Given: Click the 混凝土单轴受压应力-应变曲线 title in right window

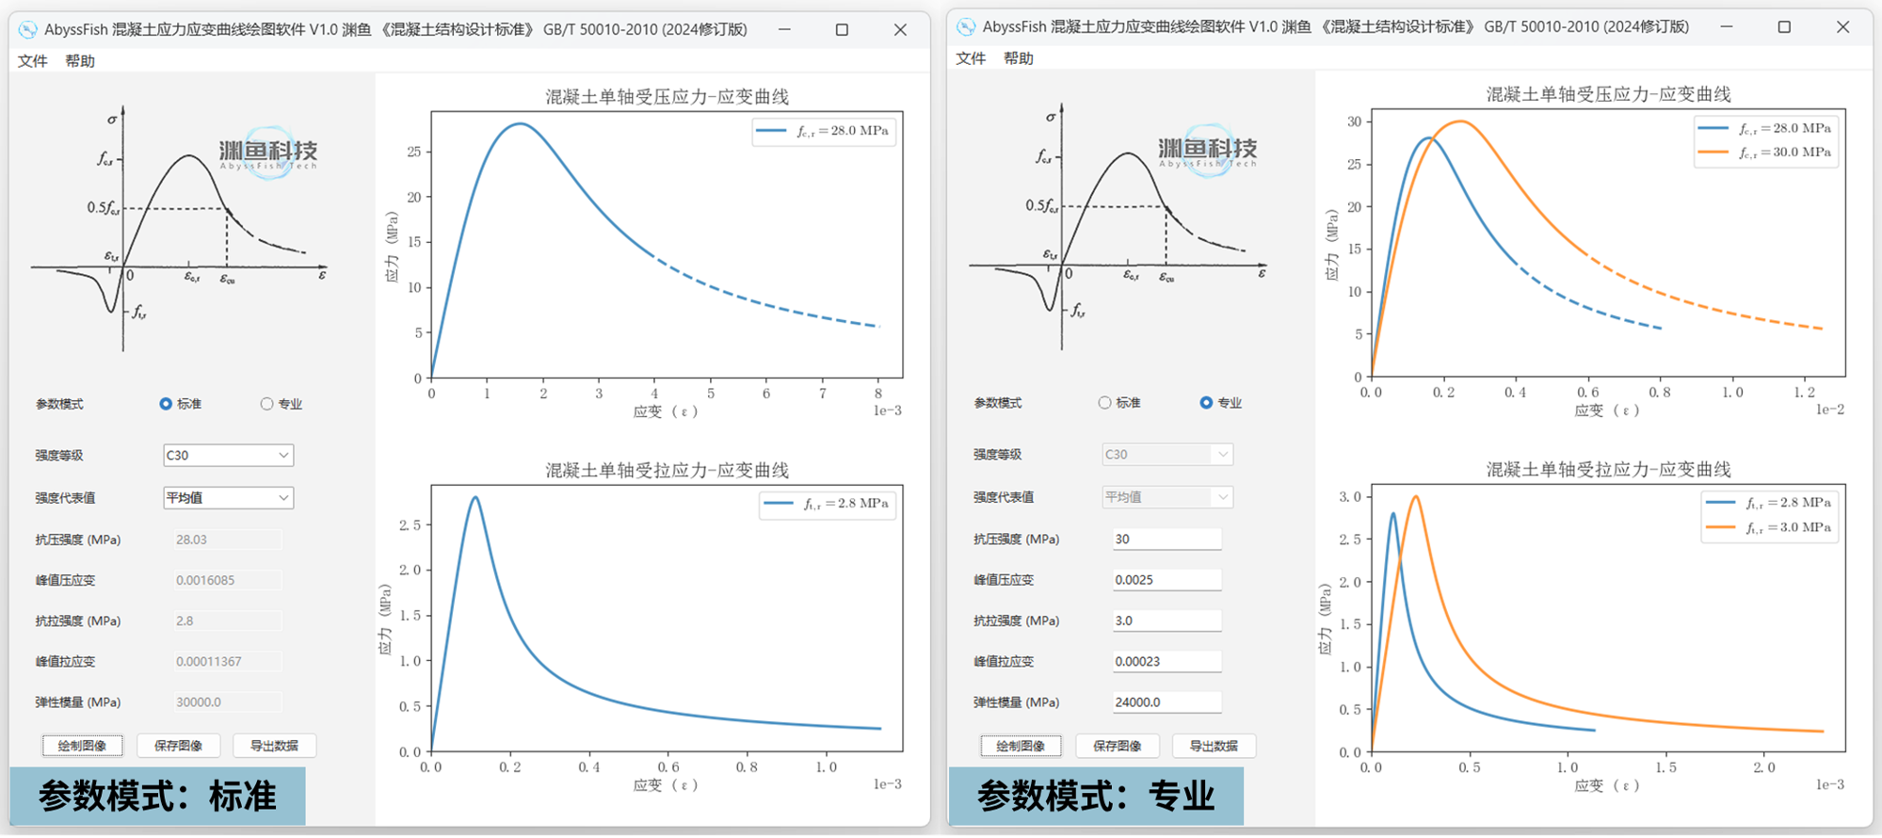Looking at the screenshot, I should pyautogui.click(x=1608, y=94).
